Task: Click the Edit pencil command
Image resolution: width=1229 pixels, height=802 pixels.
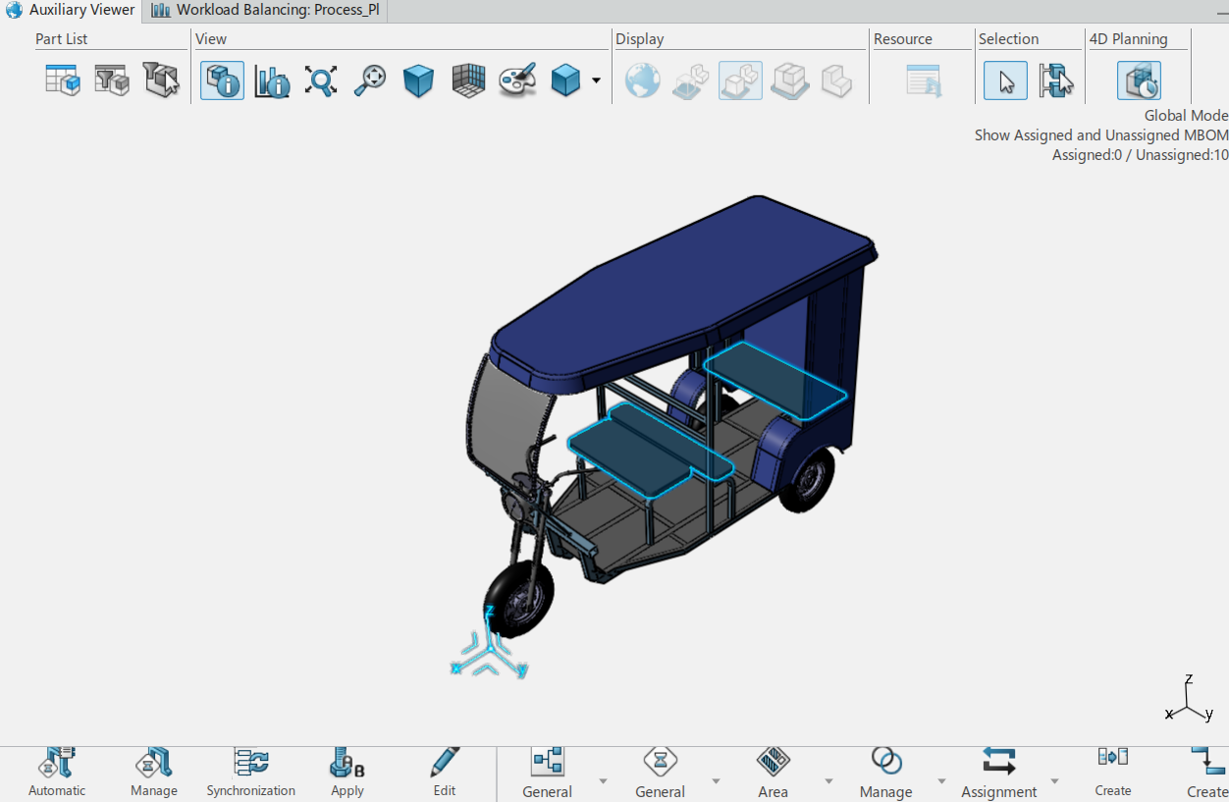Action: (445, 774)
